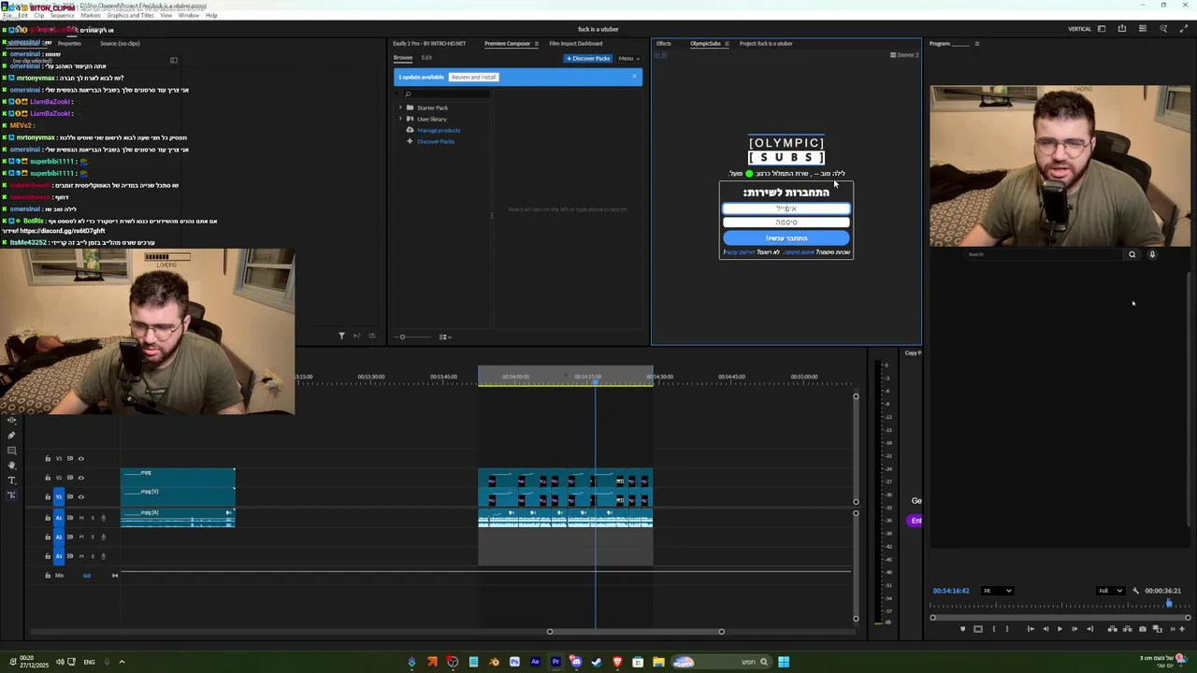Enable voice-over record on track A1
The width and height of the screenshot is (1197, 673).
click(104, 518)
